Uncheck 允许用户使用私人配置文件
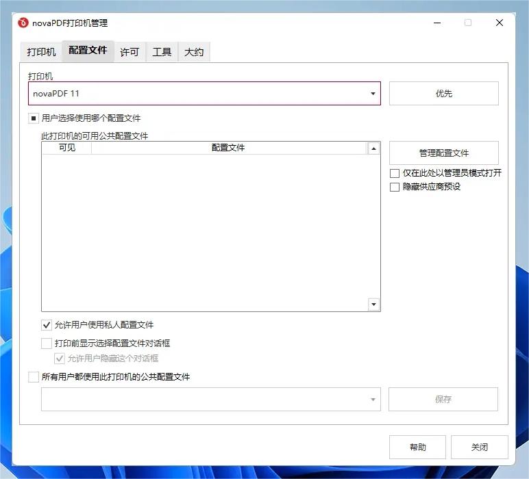The image size is (529, 479). coord(47,325)
